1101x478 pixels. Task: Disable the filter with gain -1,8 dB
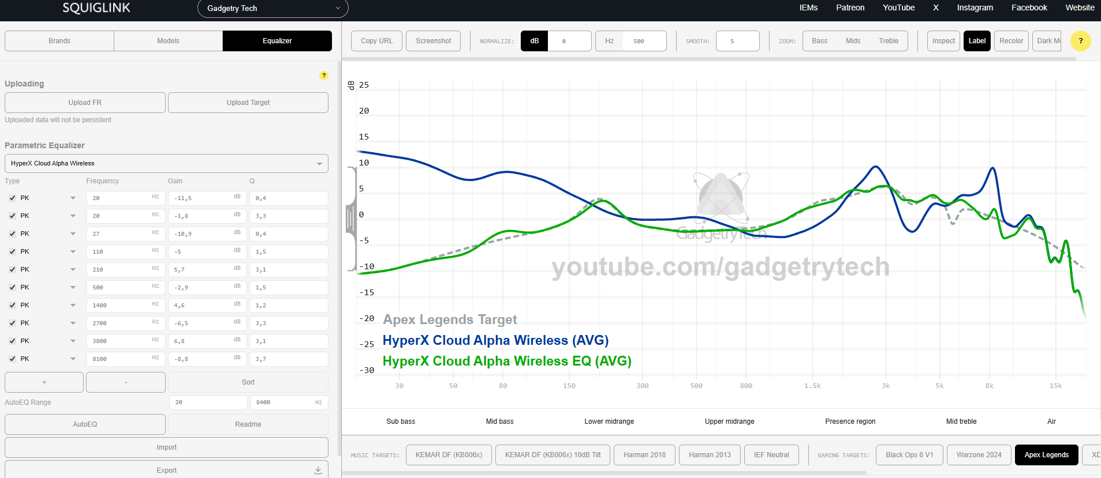point(12,216)
